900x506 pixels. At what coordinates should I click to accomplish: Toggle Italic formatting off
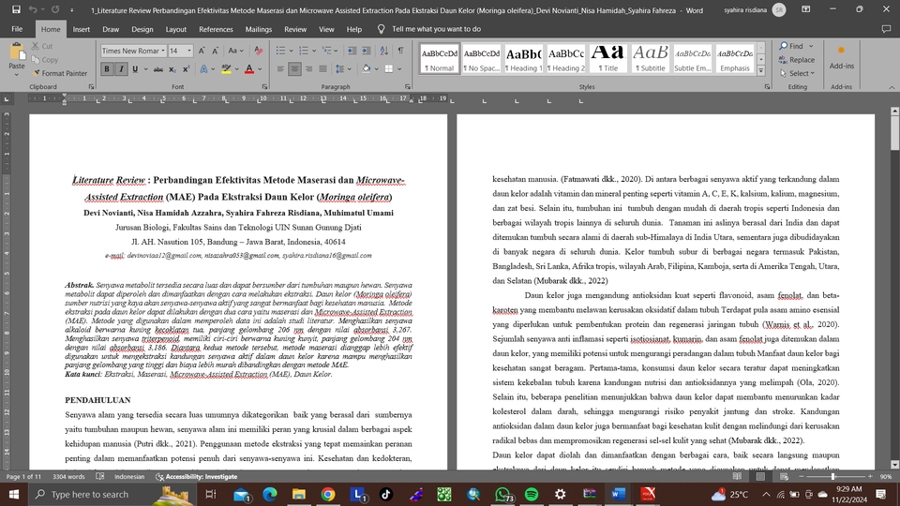tap(122, 69)
